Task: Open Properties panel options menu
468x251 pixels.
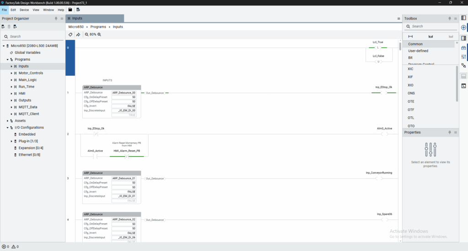Action: pos(456,132)
